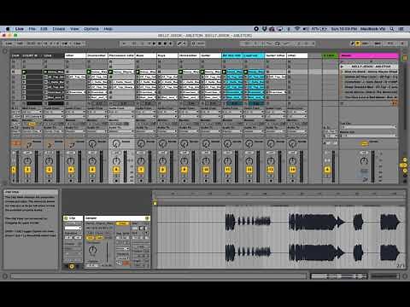This screenshot has width=410, height=307.
Task: Open the Audio To chooser on the Keys track
Action: pos(167,131)
